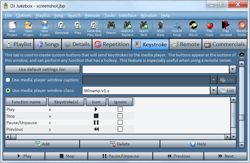The width and height of the screenshot is (250, 163).
Task: Select the window caption radio button
Action: tap(8, 80)
